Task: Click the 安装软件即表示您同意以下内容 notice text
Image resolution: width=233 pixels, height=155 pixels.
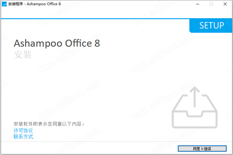Action: [49, 124]
